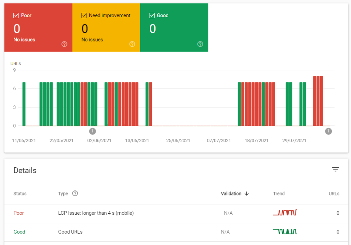Select the Need improvement yellow card
This screenshot has width=351, height=245.
click(x=106, y=27)
